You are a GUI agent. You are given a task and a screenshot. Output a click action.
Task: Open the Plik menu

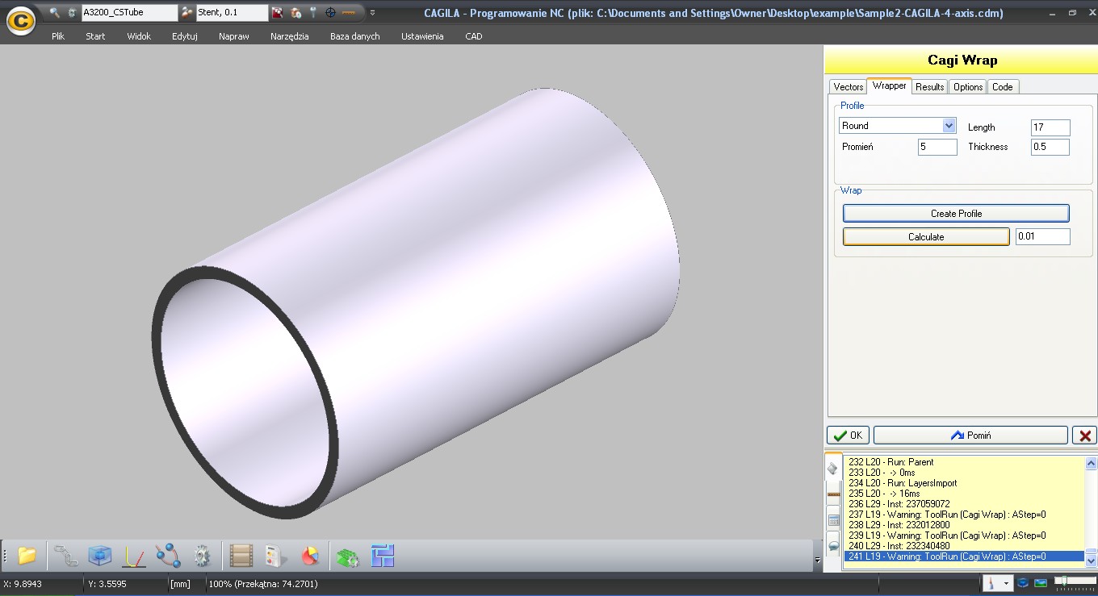click(x=58, y=36)
